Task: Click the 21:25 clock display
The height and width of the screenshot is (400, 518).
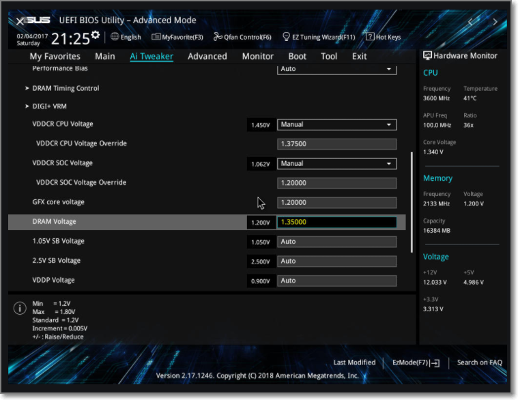Action: point(70,39)
